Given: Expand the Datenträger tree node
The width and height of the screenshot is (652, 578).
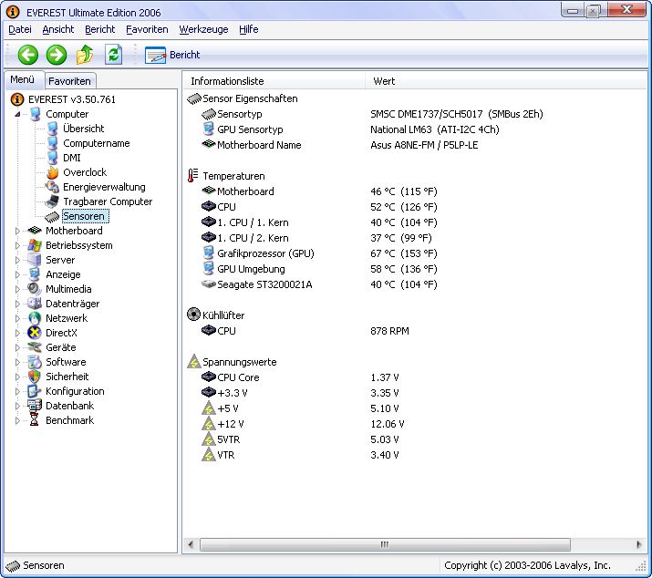Looking at the screenshot, I should pyautogui.click(x=17, y=304).
